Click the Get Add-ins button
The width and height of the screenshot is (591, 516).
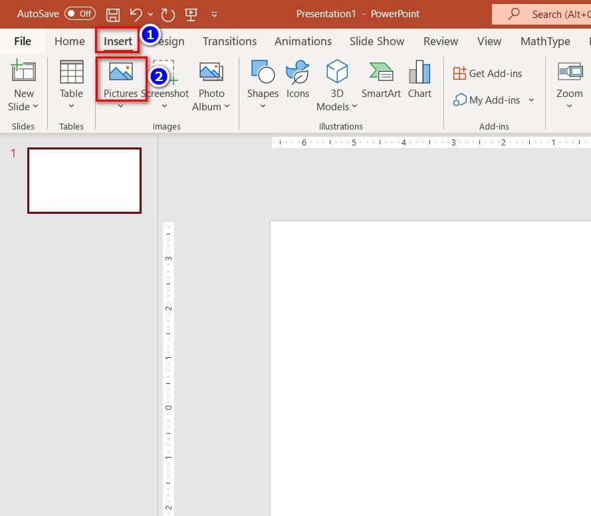[487, 73]
